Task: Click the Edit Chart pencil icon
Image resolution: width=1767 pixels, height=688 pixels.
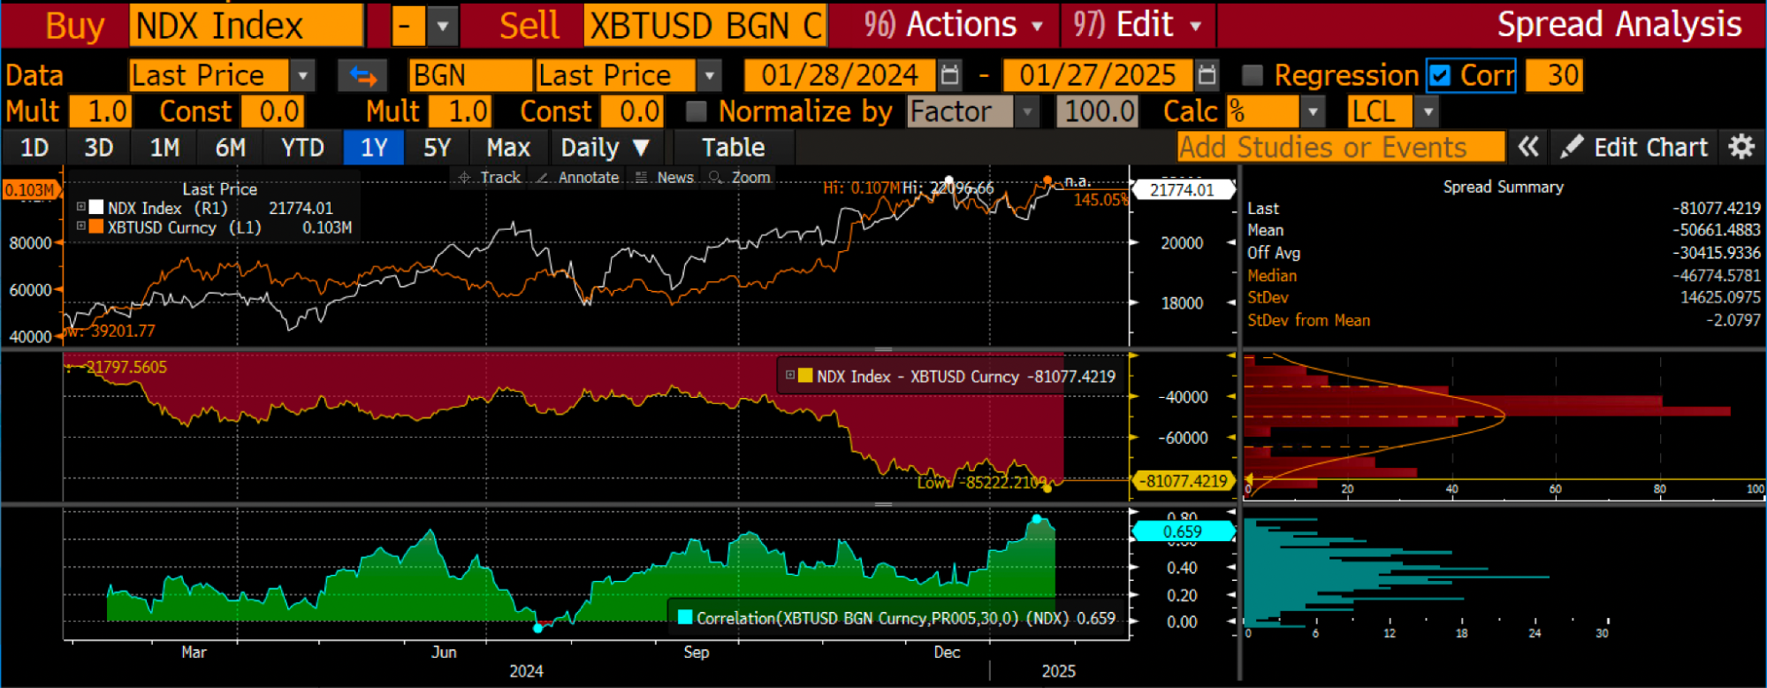Action: click(x=1571, y=147)
